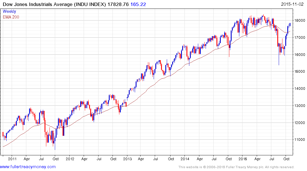Click the 'EMA 200' indicator label
307x171 pixels.
[x=11, y=17]
